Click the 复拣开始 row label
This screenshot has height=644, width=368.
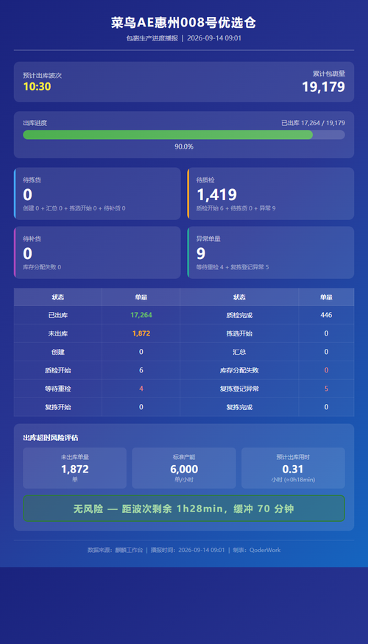pos(58,407)
